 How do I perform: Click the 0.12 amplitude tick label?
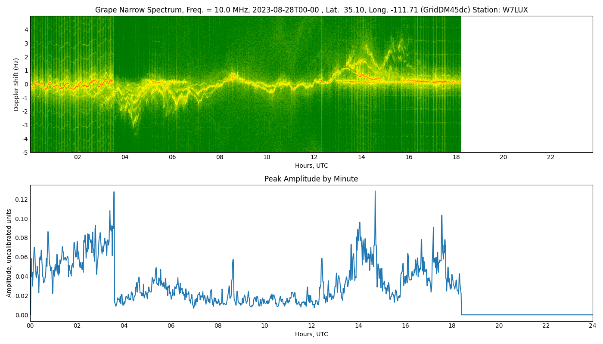click(21, 200)
